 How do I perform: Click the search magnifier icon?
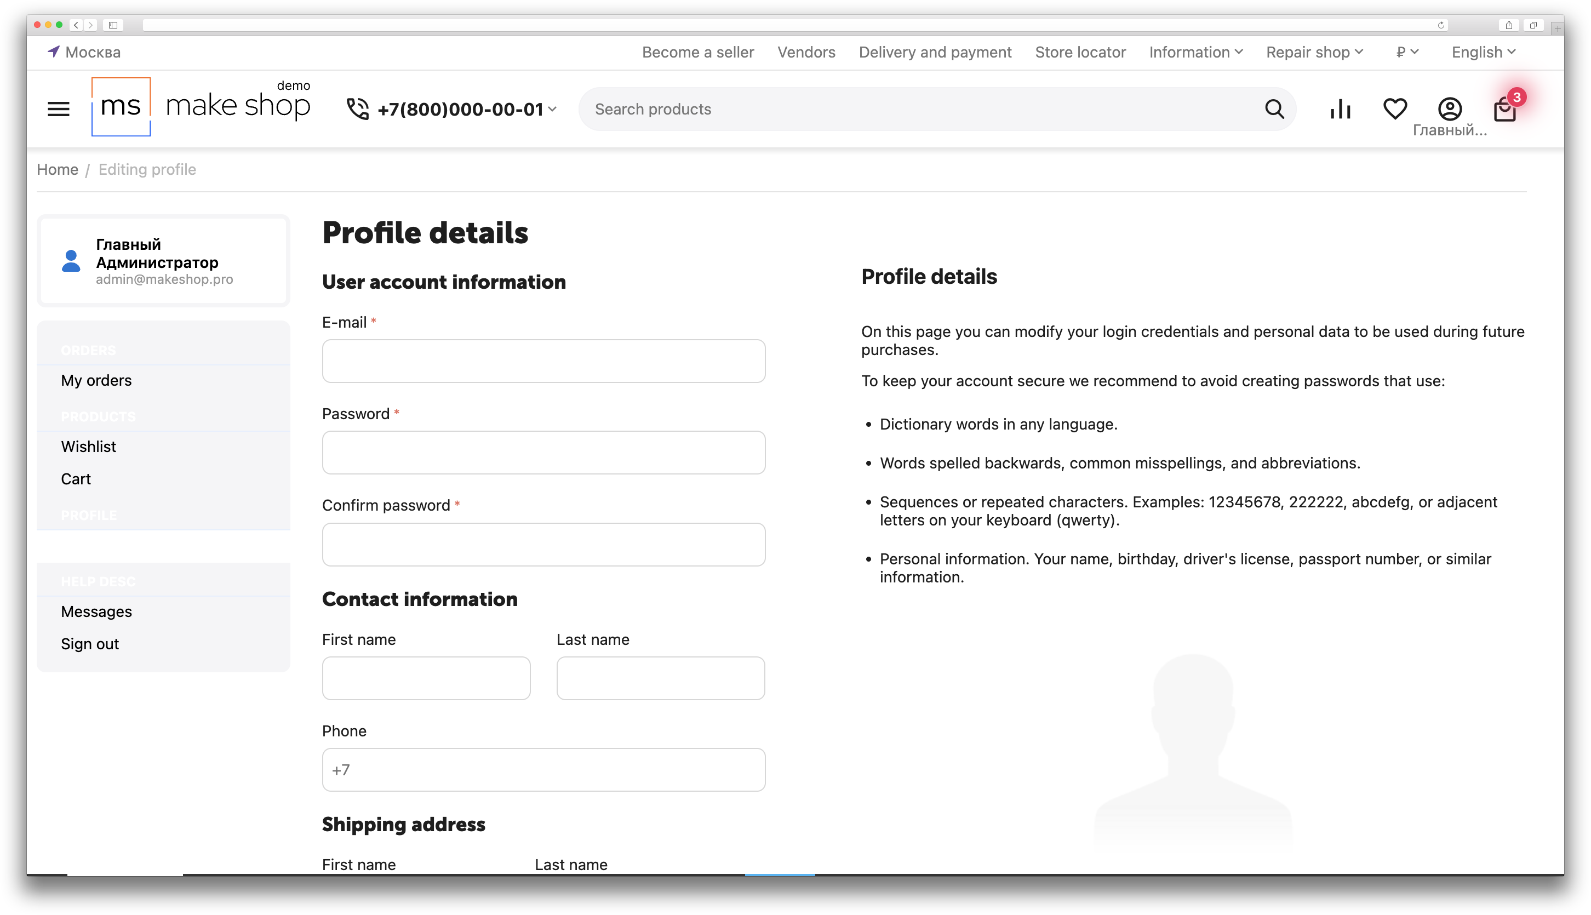1274,108
